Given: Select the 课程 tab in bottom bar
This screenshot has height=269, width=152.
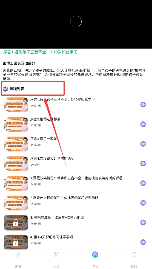Looking at the screenshot, I should coord(95,259).
